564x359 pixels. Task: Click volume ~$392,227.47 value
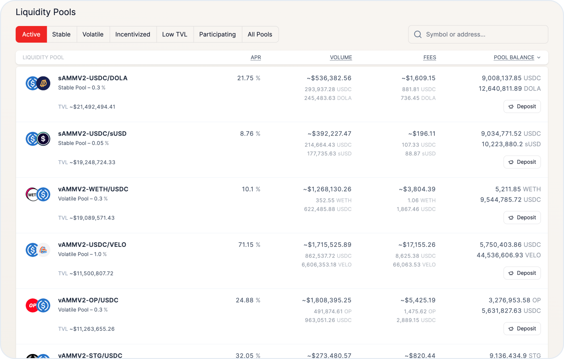pos(329,133)
